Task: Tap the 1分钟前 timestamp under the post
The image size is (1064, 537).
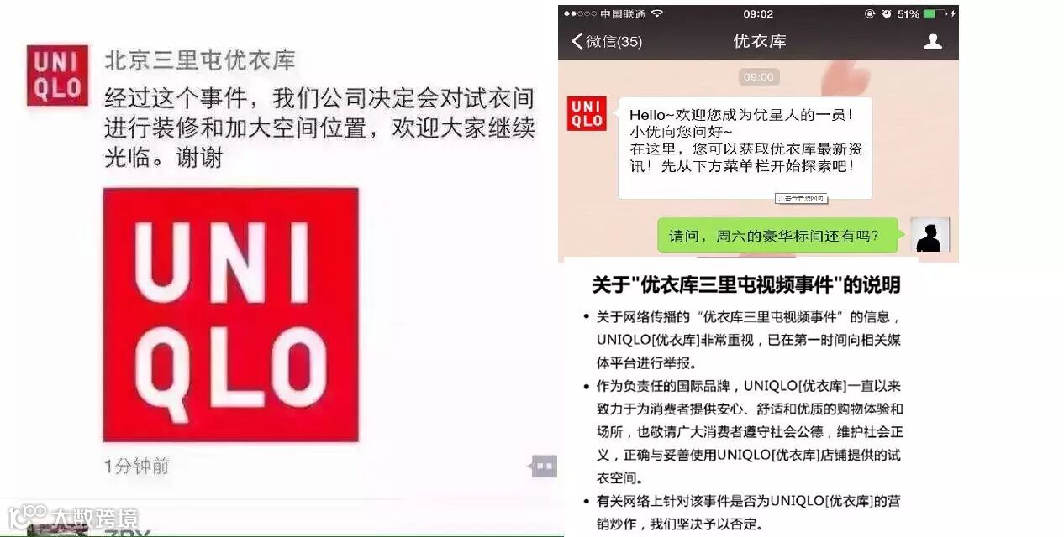Action: [x=137, y=467]
